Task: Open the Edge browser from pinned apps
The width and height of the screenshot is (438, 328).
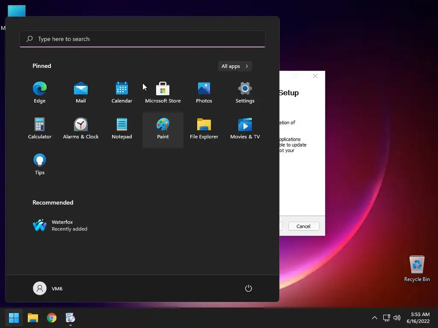Action: coord(40,93)
